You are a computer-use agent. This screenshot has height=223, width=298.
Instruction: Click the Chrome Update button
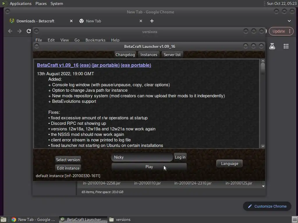279,31
